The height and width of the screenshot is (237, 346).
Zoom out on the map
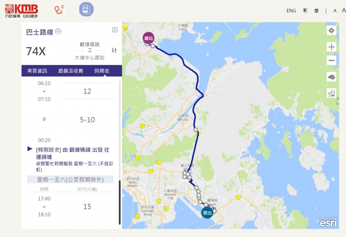click(331, 61)
